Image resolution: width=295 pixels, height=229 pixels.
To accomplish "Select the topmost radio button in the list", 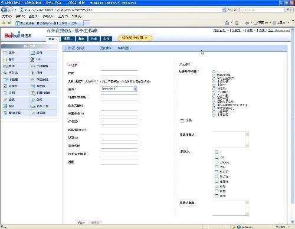I will pyautogui.click(x=214, y=71).
